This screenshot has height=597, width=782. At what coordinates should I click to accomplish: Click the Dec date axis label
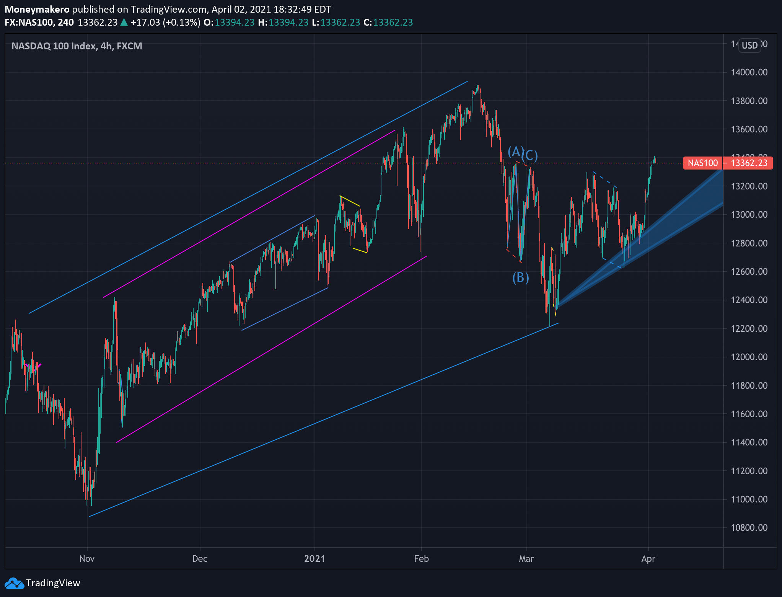[x=200, y=559]
